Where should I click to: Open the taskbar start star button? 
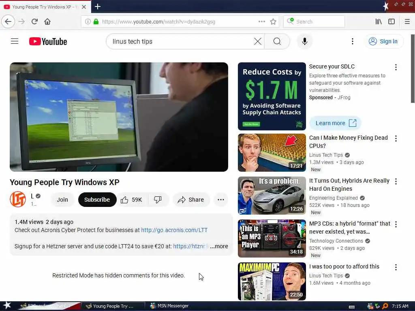[7, 306]
